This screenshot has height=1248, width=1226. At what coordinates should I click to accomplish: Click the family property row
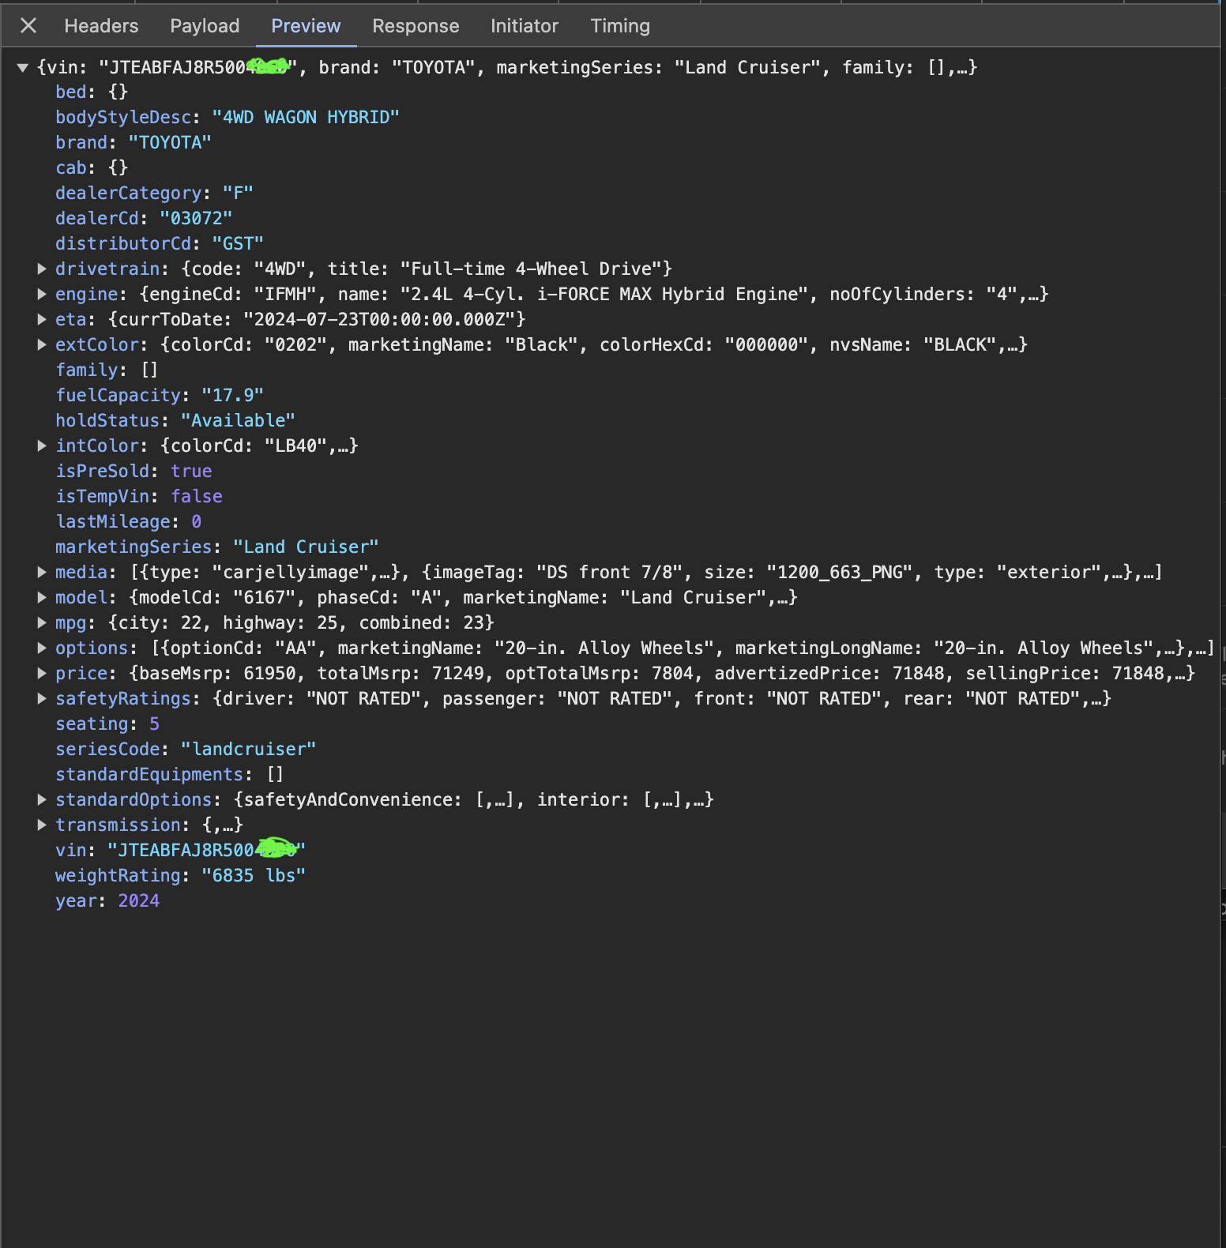(107, 370)
